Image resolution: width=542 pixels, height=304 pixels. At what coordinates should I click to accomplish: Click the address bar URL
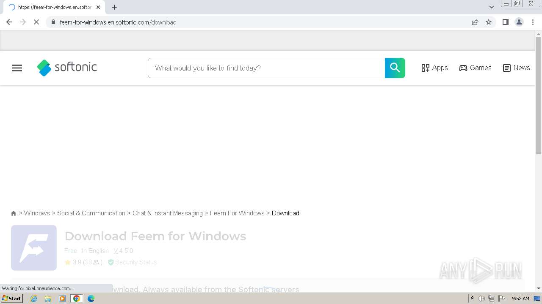[118, 22]
